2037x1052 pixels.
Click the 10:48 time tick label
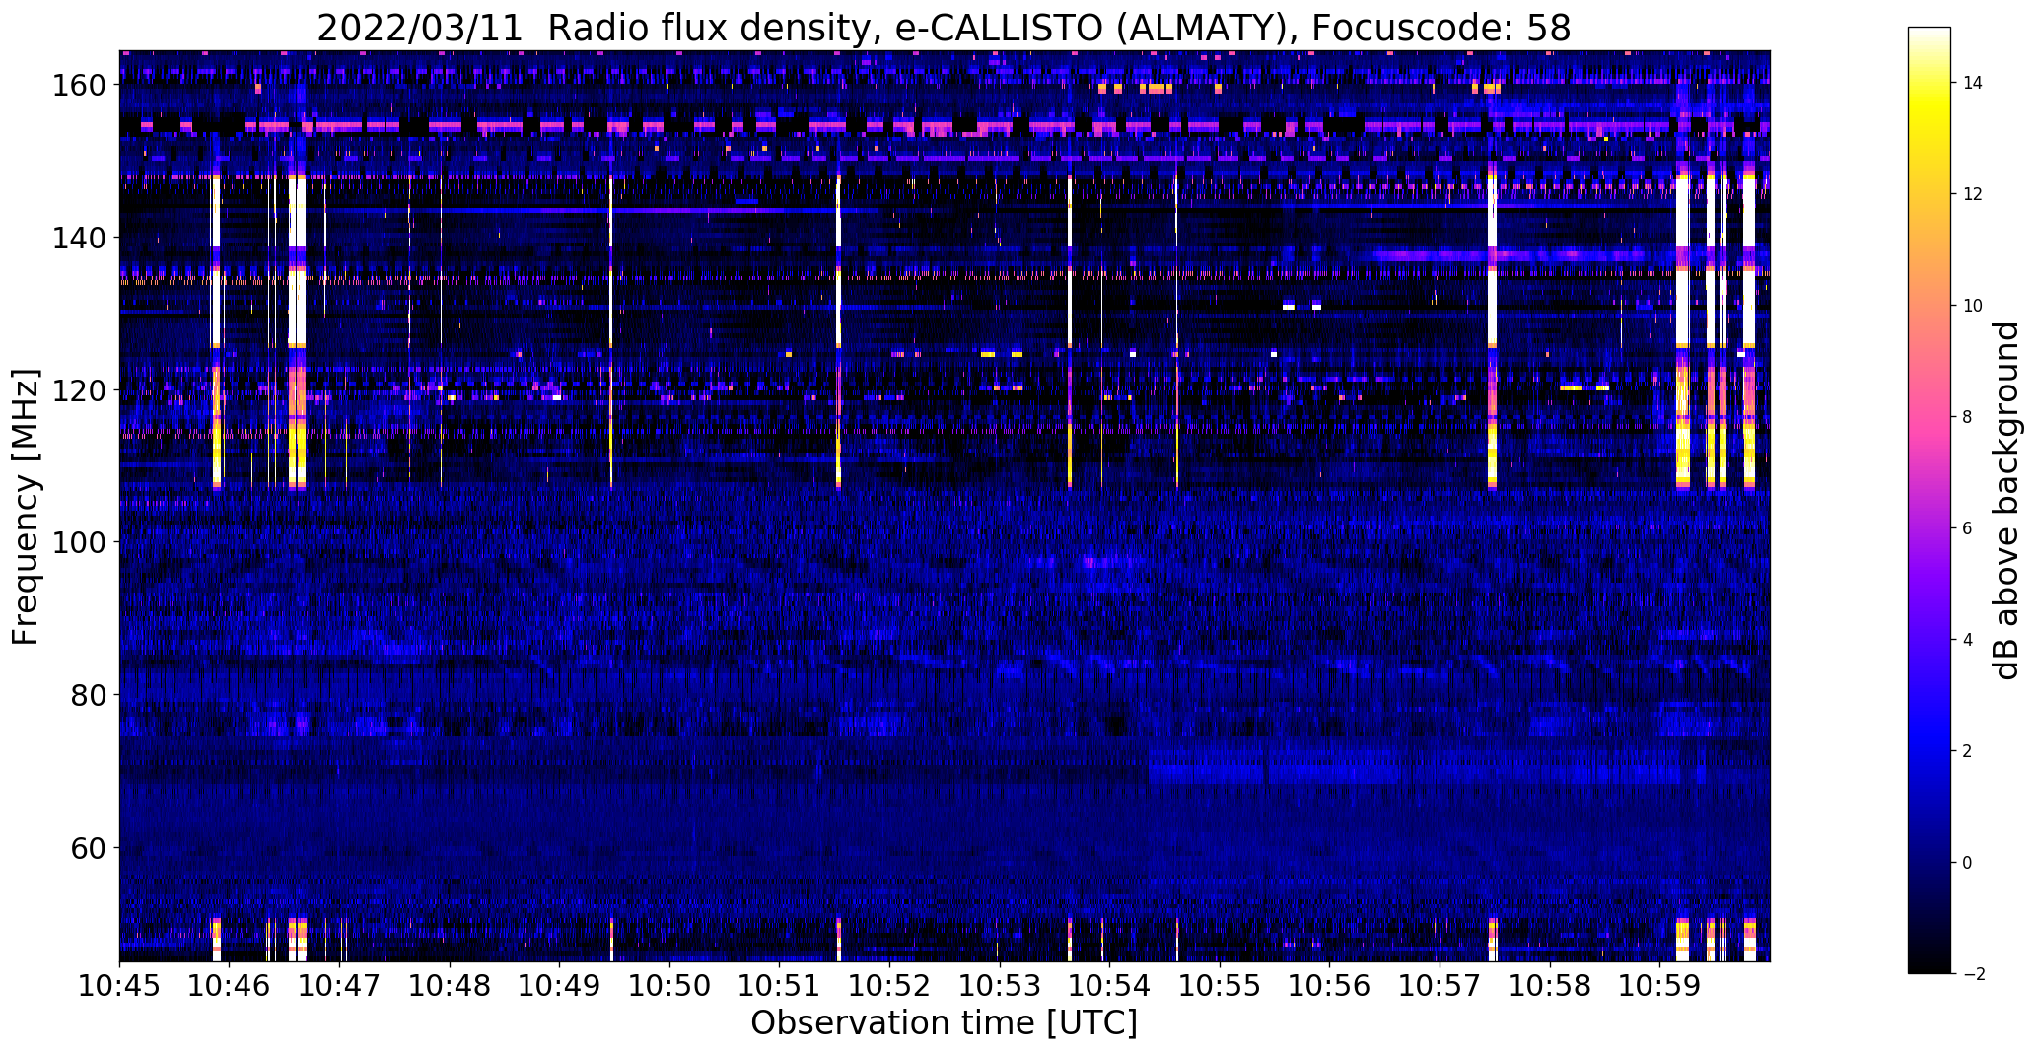coord(450,986)
